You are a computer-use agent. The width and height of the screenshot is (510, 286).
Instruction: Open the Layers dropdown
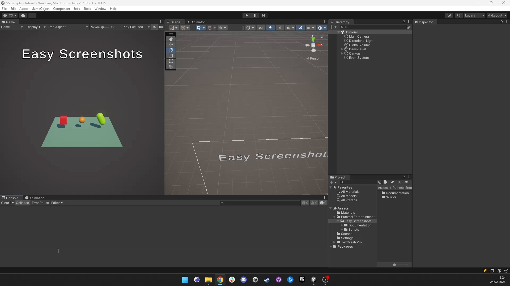coord(474,15)
